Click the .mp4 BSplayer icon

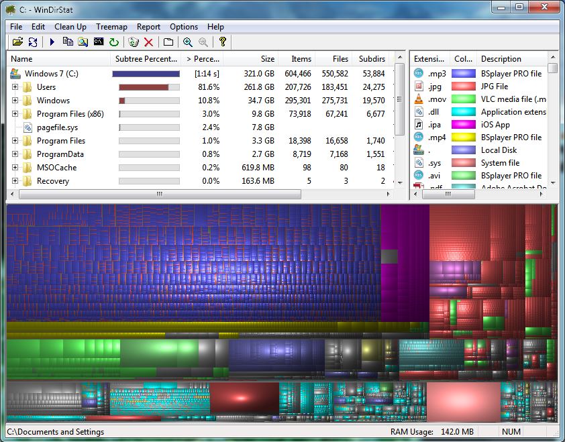pyautogui.click(x=419, y=137)
